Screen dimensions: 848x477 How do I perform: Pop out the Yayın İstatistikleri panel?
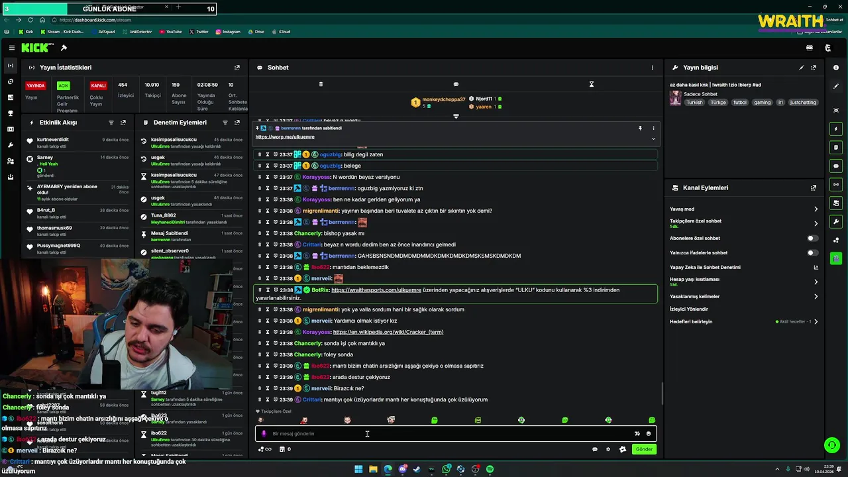237,68
